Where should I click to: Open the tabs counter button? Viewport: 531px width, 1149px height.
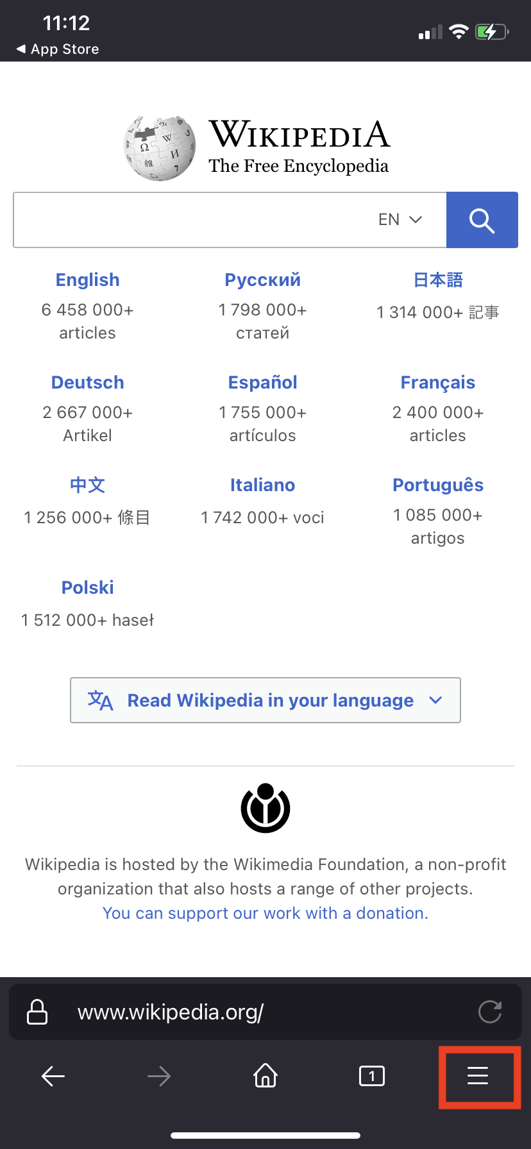click(x=372, y=1075)
